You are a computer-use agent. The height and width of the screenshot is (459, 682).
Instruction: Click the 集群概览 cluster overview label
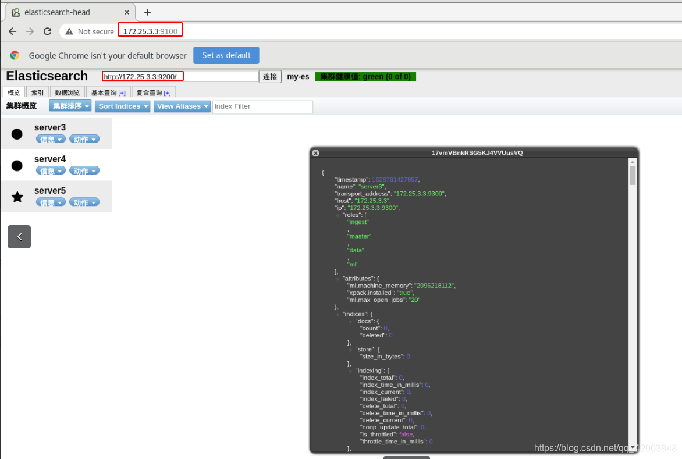pos(22,106)
